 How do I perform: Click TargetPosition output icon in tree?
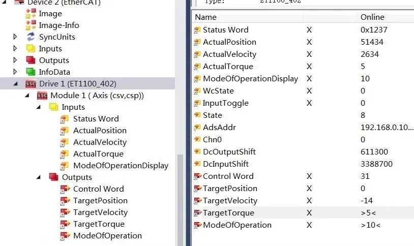pyautogui.click(x=65, y=201)
